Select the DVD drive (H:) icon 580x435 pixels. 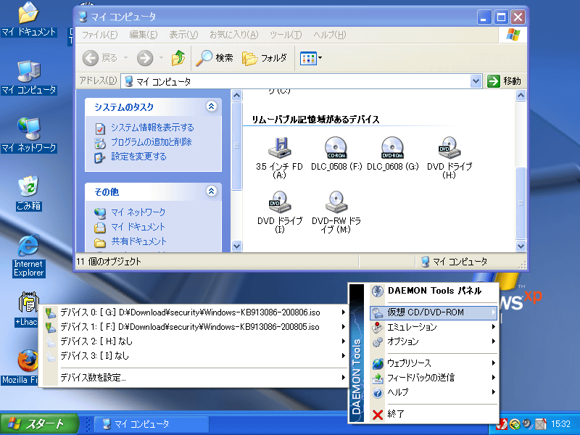click(449, 157)
